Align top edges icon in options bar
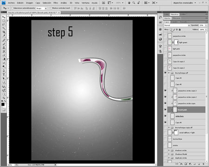The image size is (209, 167). (x=75, y=8)
